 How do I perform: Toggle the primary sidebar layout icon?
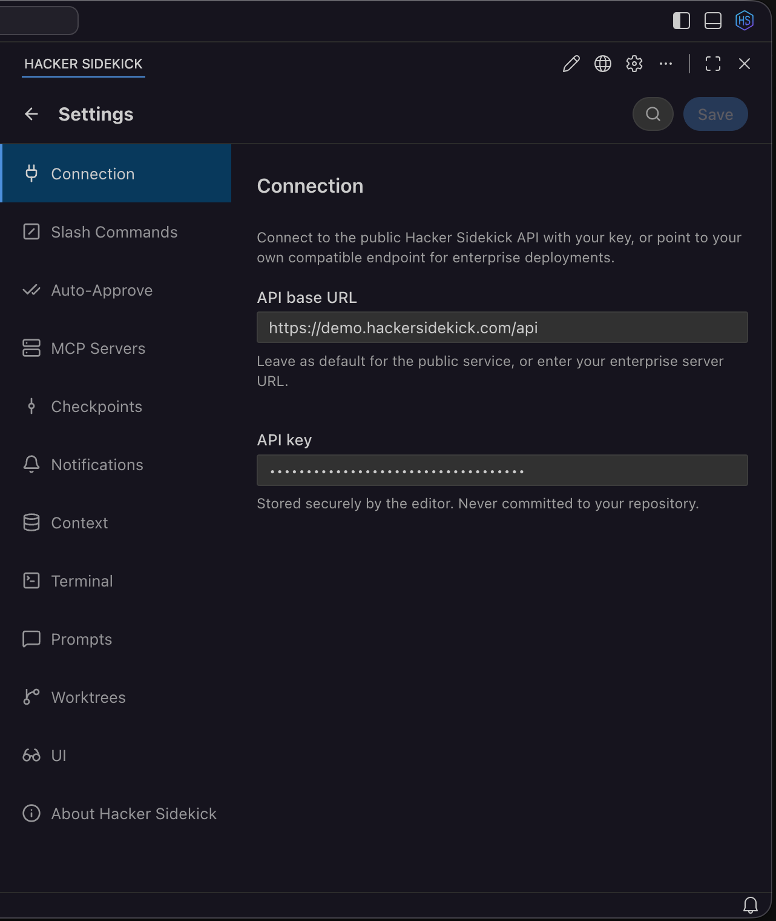coord(682,21)
